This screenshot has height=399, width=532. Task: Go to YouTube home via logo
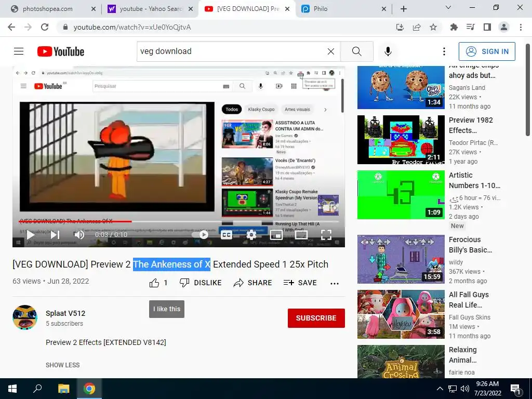point(61,51)
